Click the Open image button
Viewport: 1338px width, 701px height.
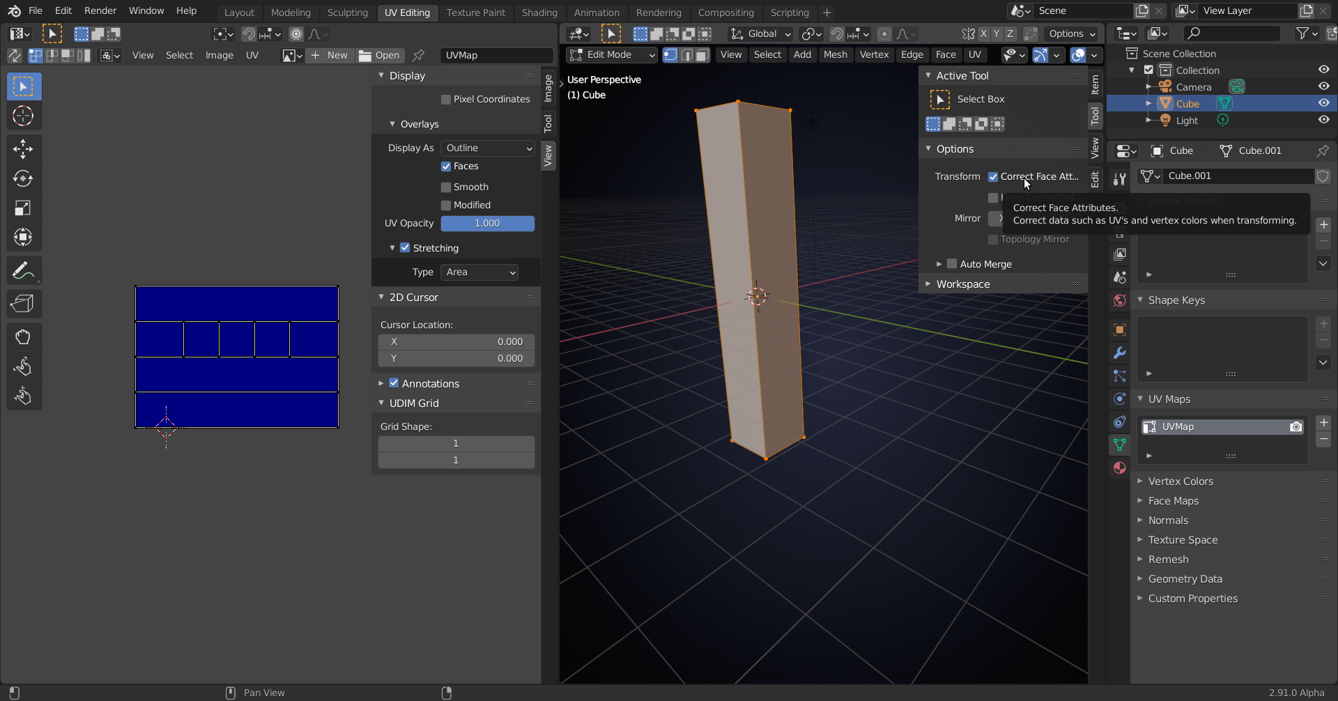click(x=380, y=55)
